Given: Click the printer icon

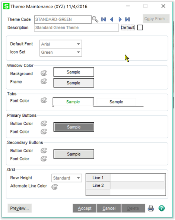Looking at the screenshot, I should click(x=151, y=208).
